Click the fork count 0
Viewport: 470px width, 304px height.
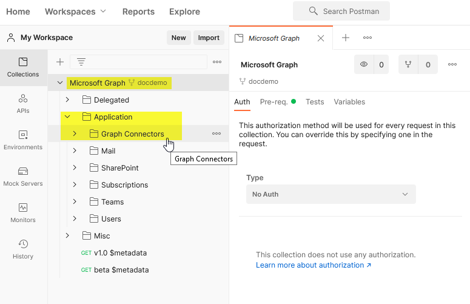[428, 64]
